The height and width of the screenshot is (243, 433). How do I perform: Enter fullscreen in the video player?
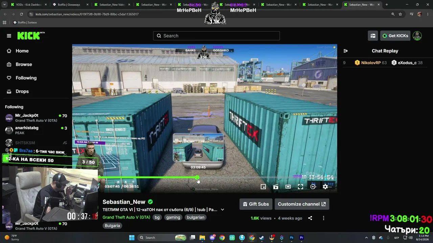pos(300,187)
